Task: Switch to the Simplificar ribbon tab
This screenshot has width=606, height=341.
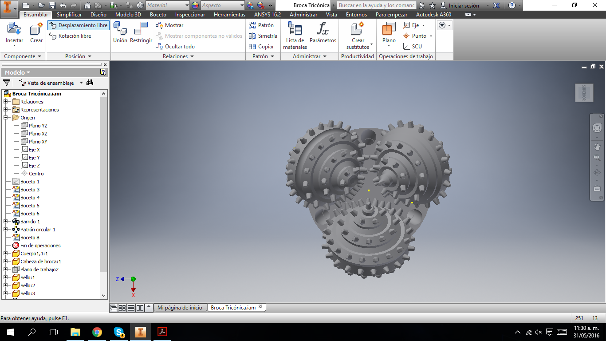Action: point(69,15)
